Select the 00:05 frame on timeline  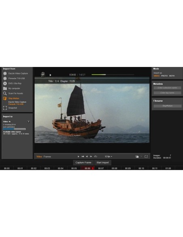[74, 168]
